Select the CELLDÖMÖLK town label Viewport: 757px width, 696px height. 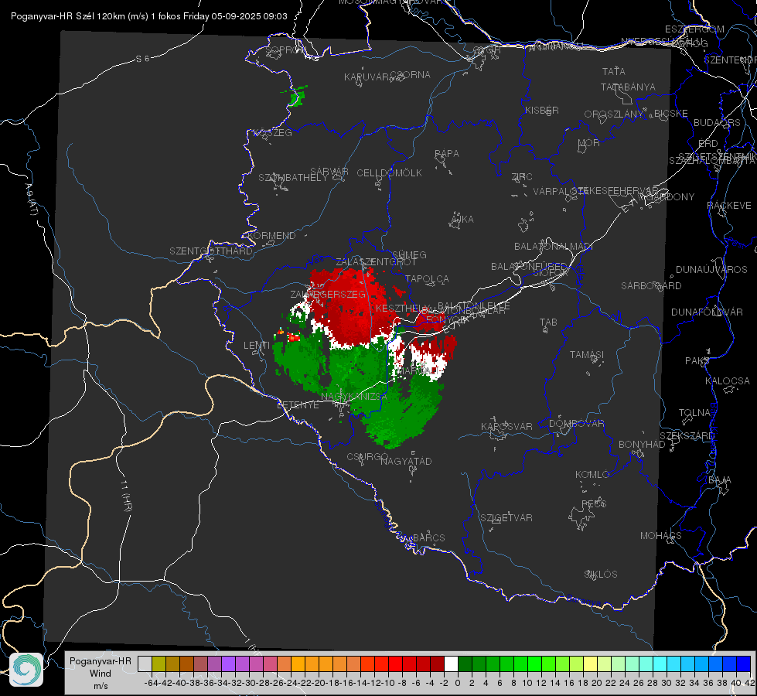pos(389,173)
